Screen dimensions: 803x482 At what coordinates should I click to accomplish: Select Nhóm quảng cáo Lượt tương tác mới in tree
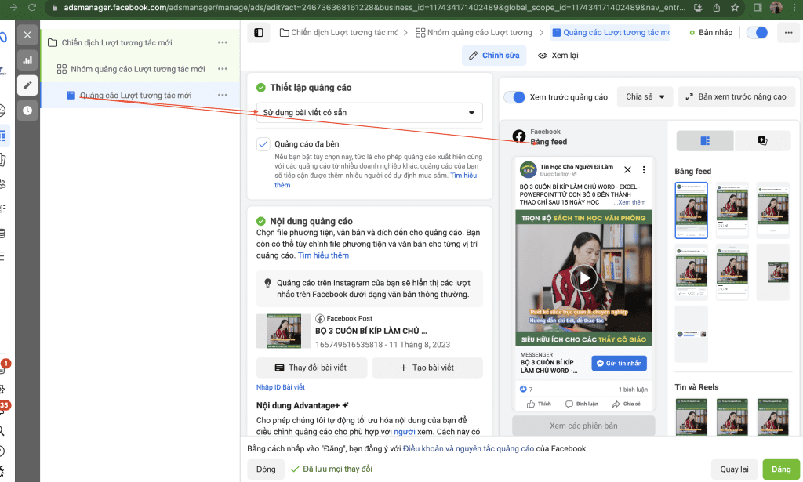tap(138, 68)
